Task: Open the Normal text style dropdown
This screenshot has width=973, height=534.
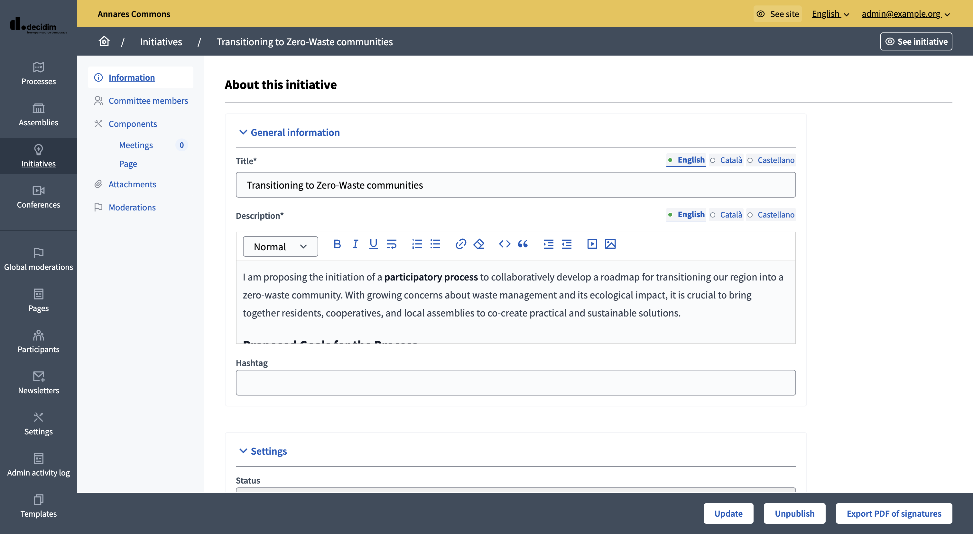Action: pos(280,246)
